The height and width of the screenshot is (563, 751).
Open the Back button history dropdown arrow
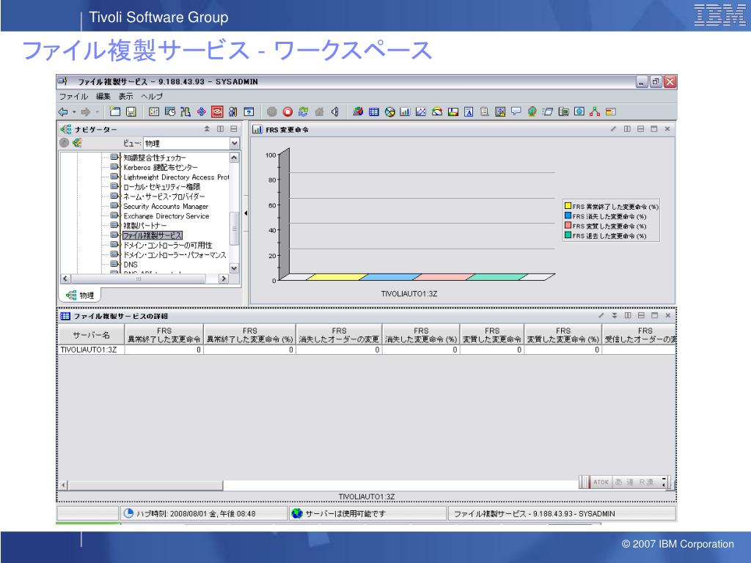[74, 112]
